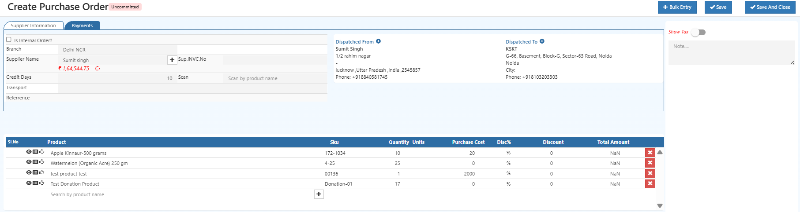The height and width of the screenshot is (212, 800).
Task: Edit purchase cost 20 for Apple Kinnaur
Action: point(472,153)
